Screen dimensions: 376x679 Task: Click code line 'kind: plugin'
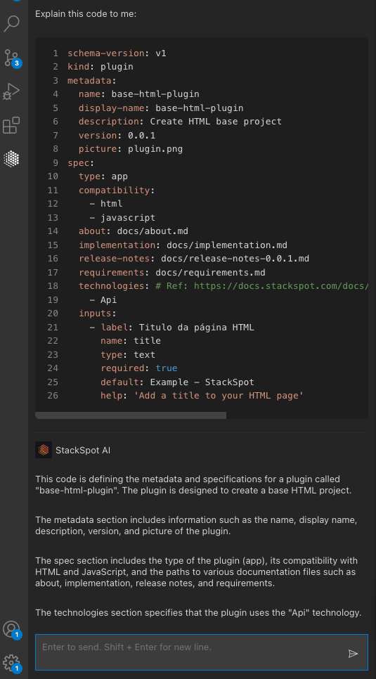(x=100, y=67)
